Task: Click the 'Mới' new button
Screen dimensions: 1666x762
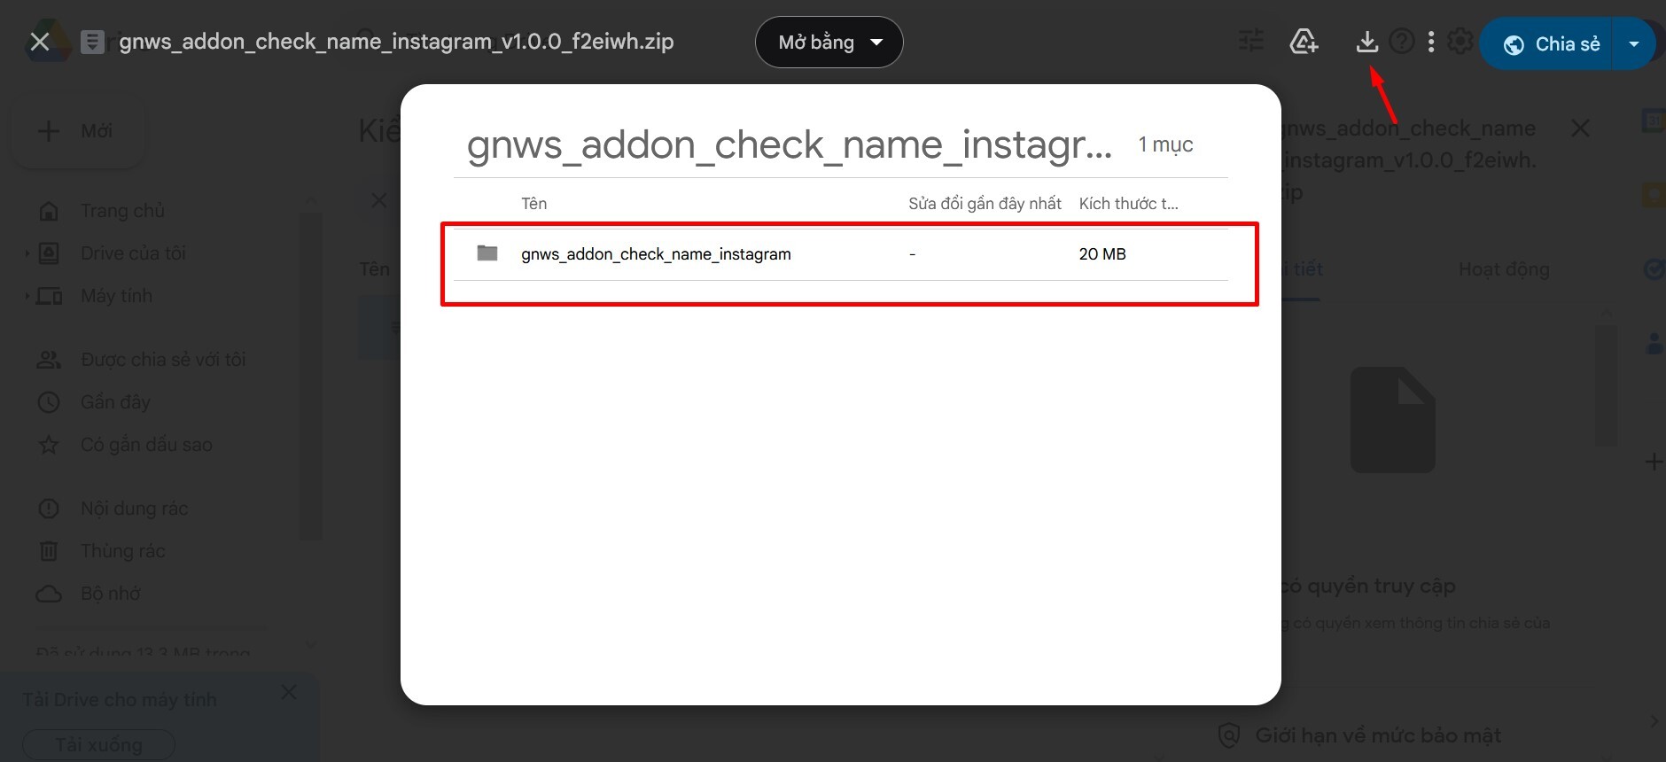Action: (x=77, y=131)
